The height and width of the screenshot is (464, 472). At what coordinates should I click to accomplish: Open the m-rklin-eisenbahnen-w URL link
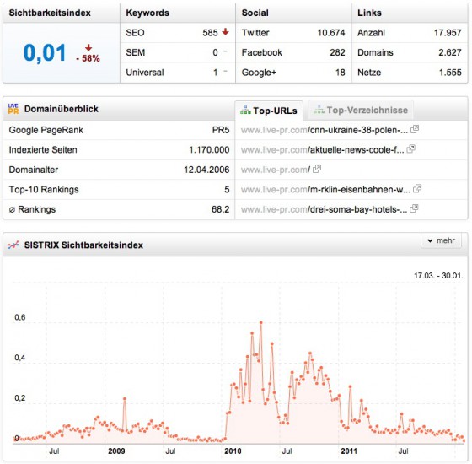(x=325, y=190)
